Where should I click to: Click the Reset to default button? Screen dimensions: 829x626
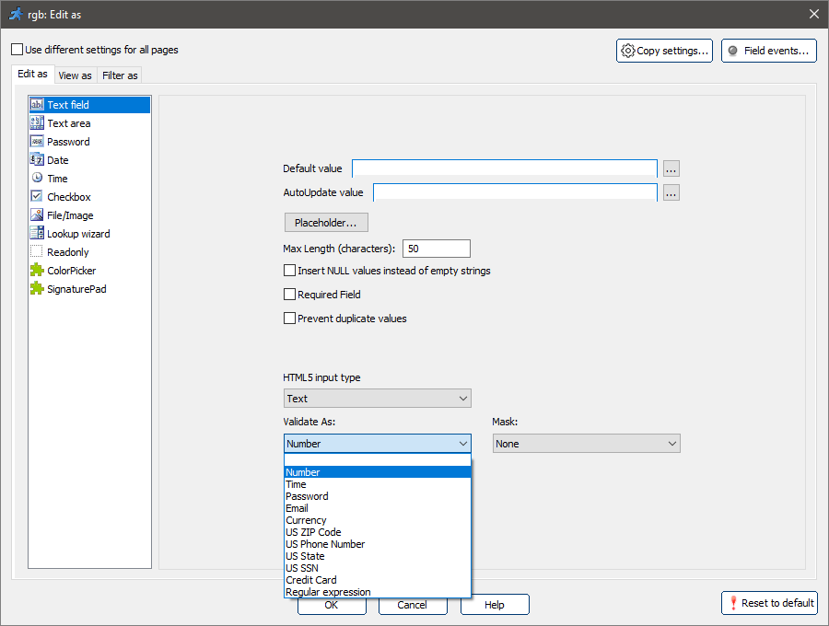pyautogui.click(x=769, y=603)
